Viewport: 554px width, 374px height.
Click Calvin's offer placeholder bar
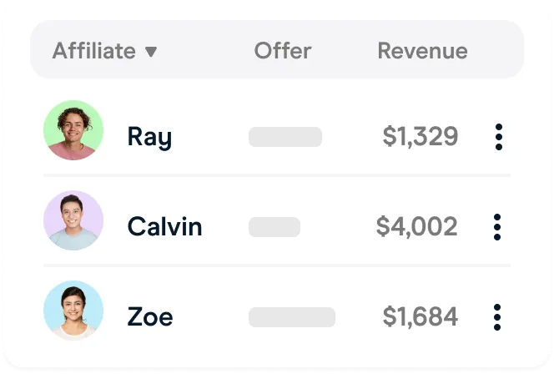tap(274, 226)
